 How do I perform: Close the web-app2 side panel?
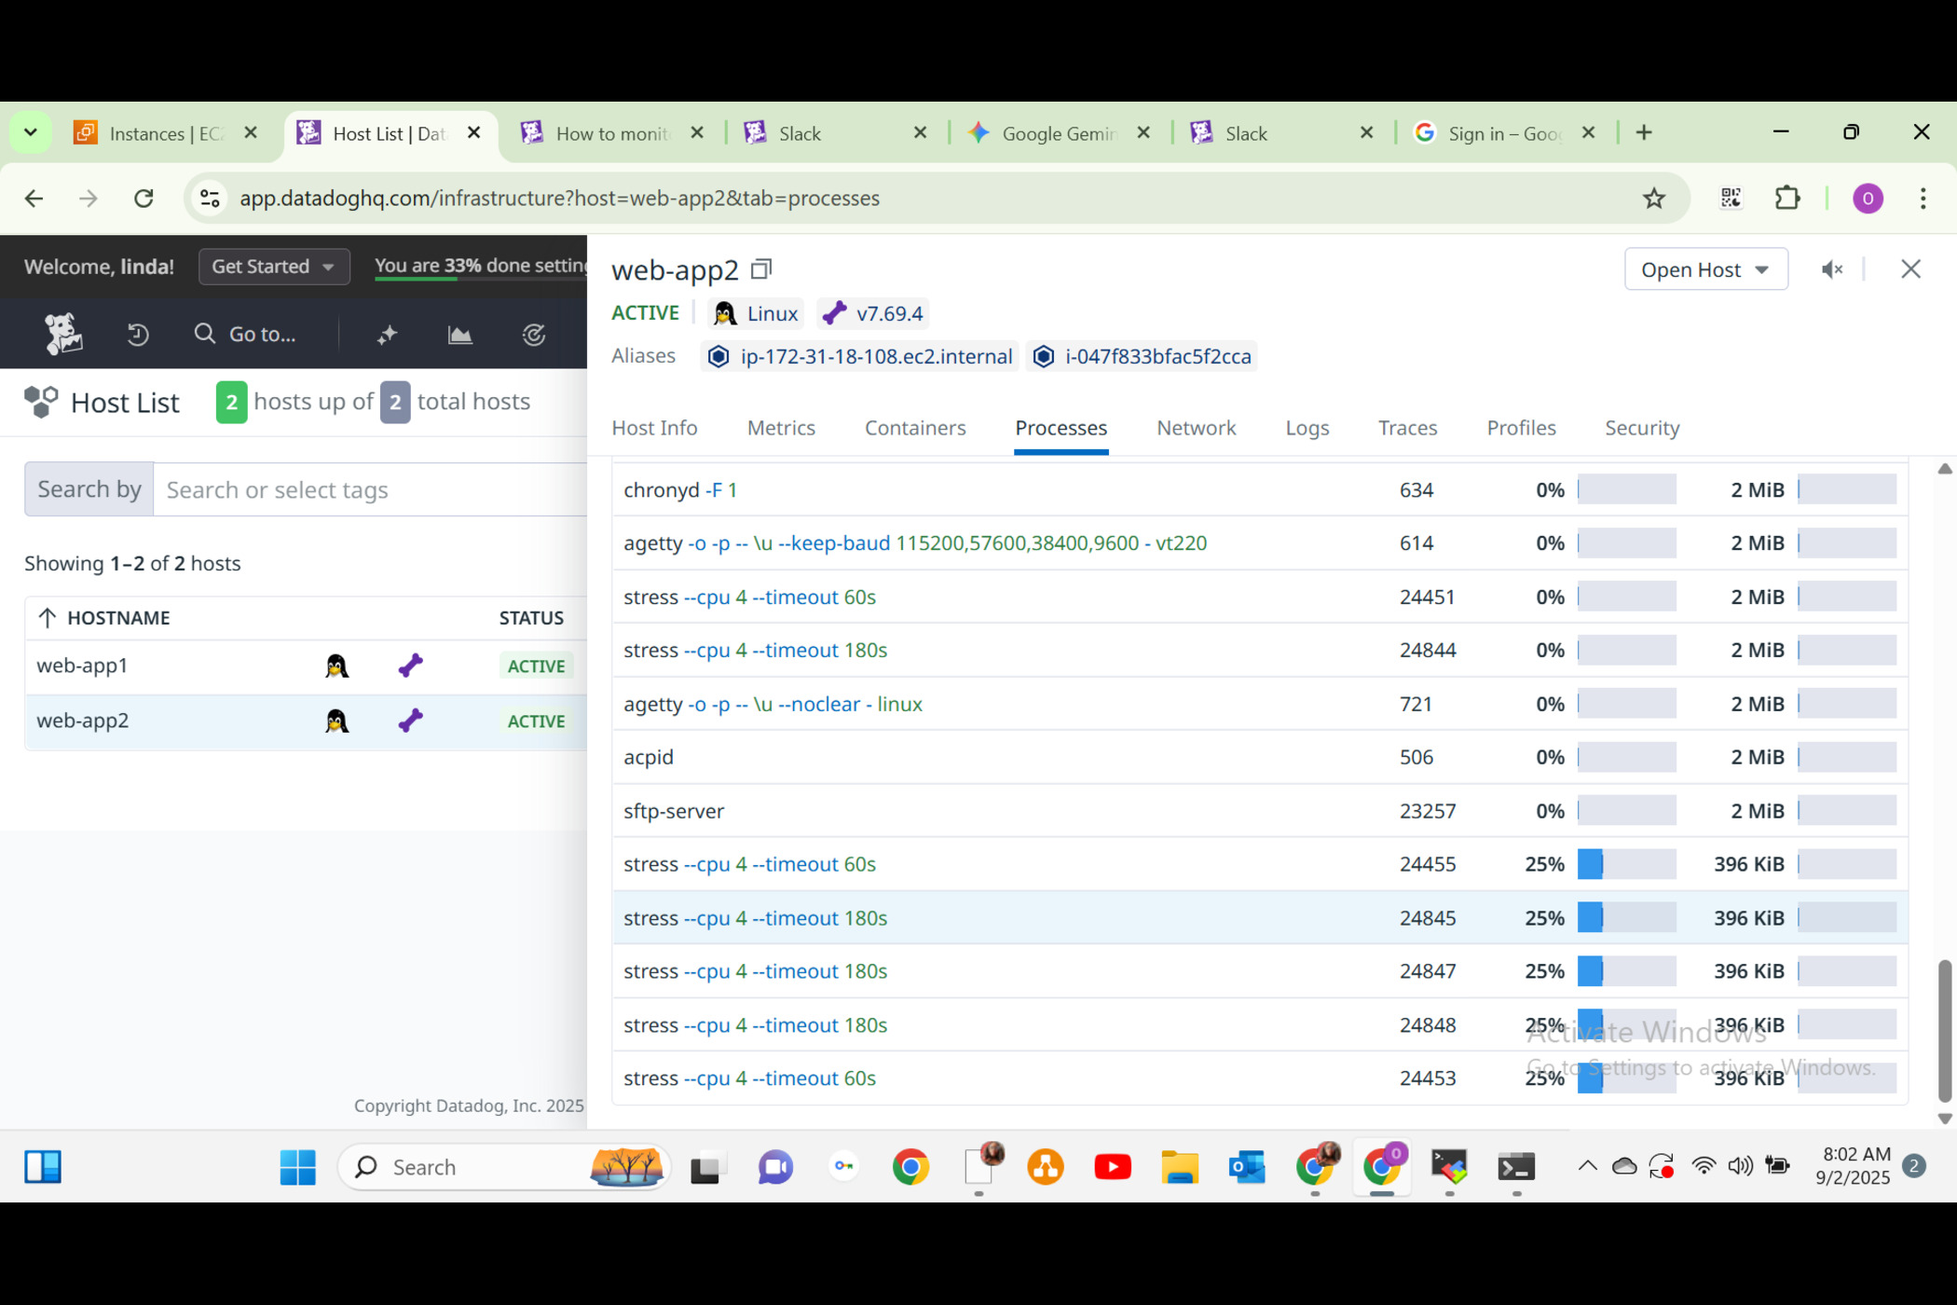(1910, 269)
